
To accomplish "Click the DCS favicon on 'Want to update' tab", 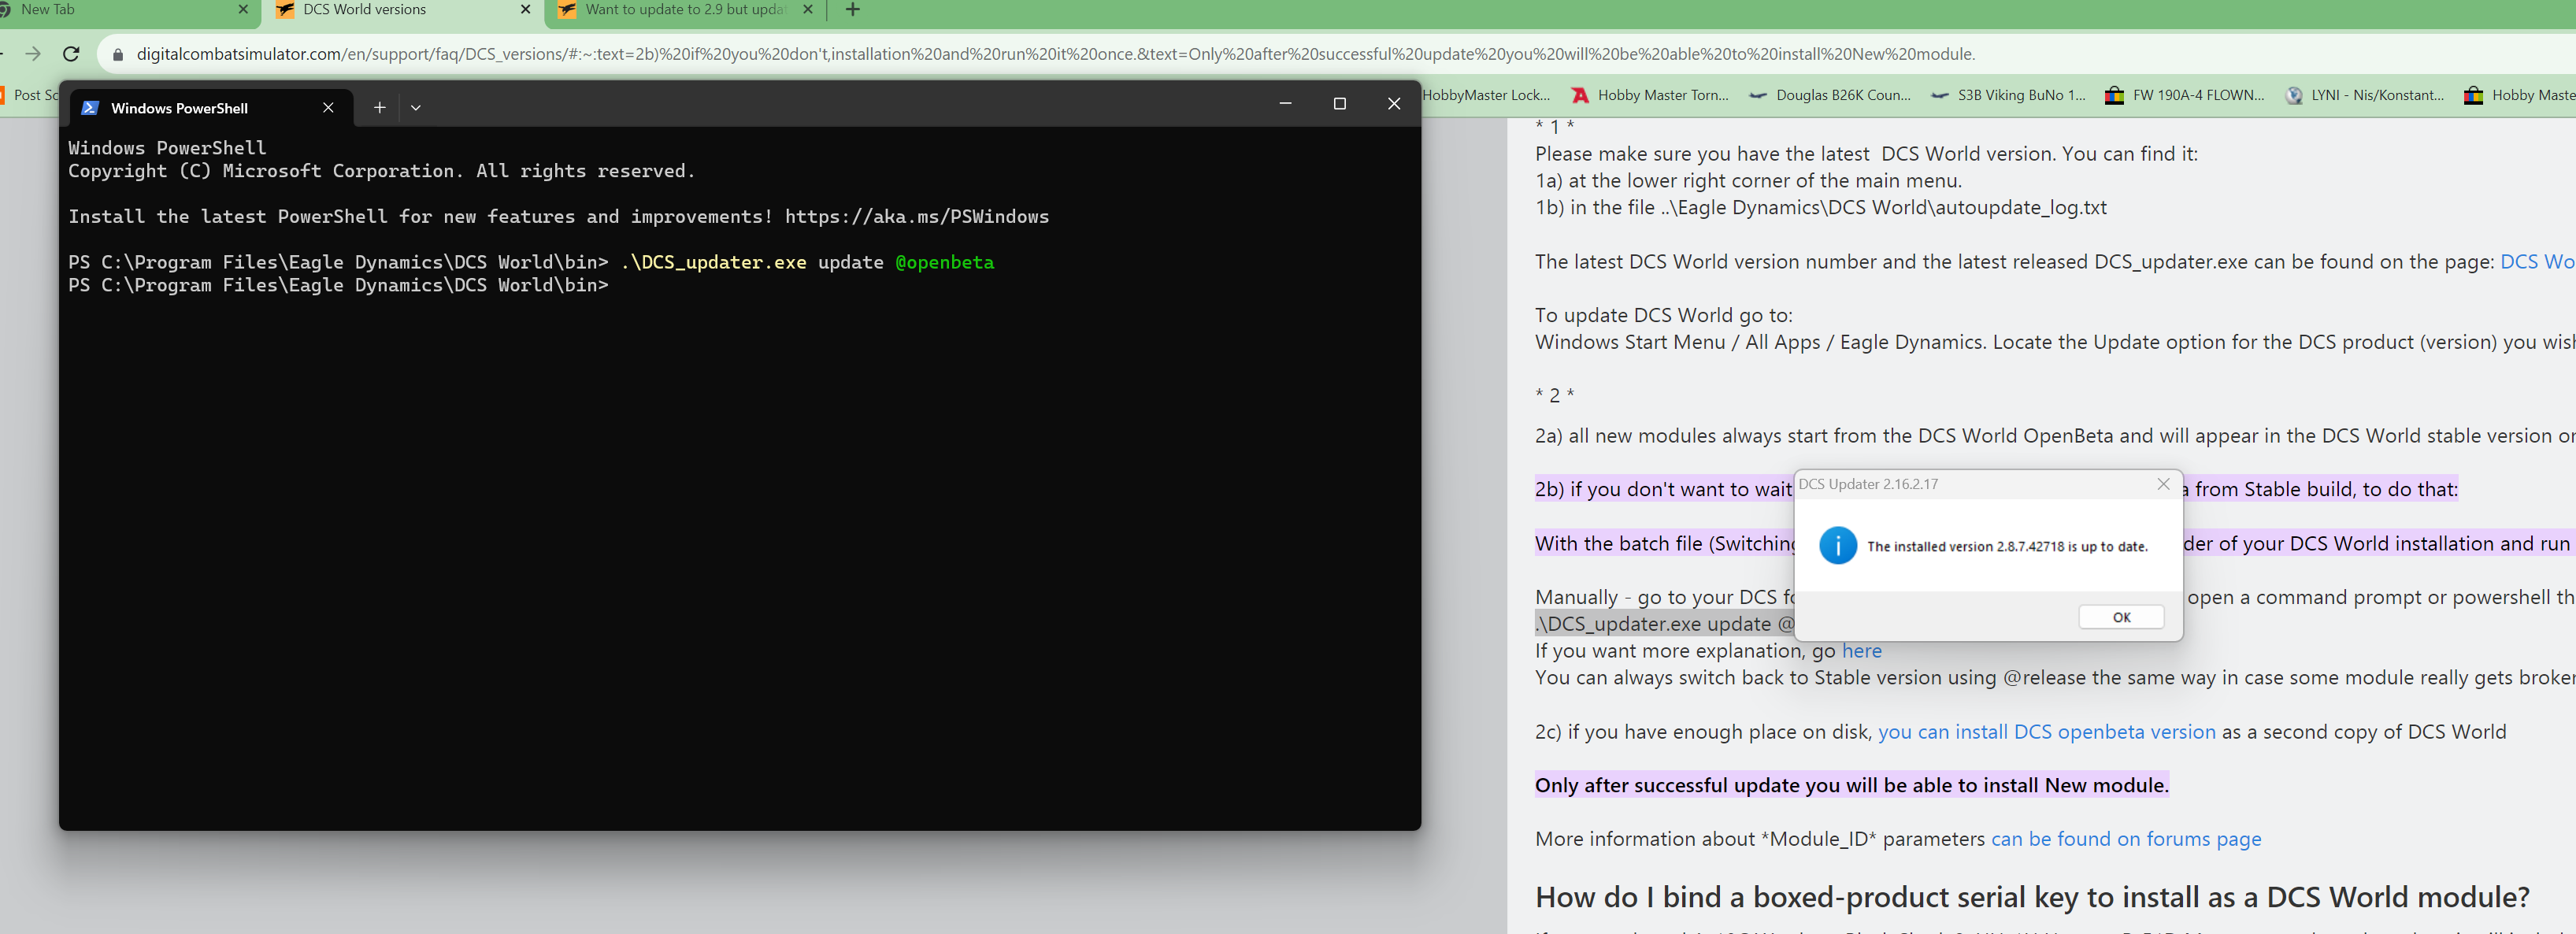I will [568, 10].
